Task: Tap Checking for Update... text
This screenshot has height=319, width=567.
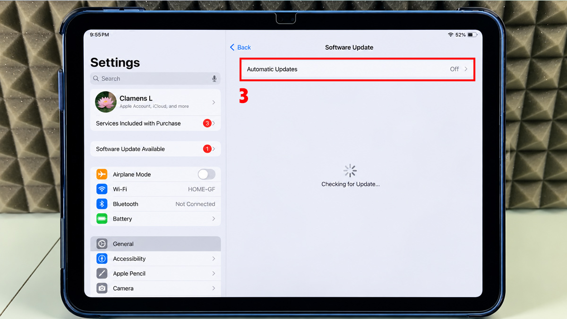Action: (351, 184)
